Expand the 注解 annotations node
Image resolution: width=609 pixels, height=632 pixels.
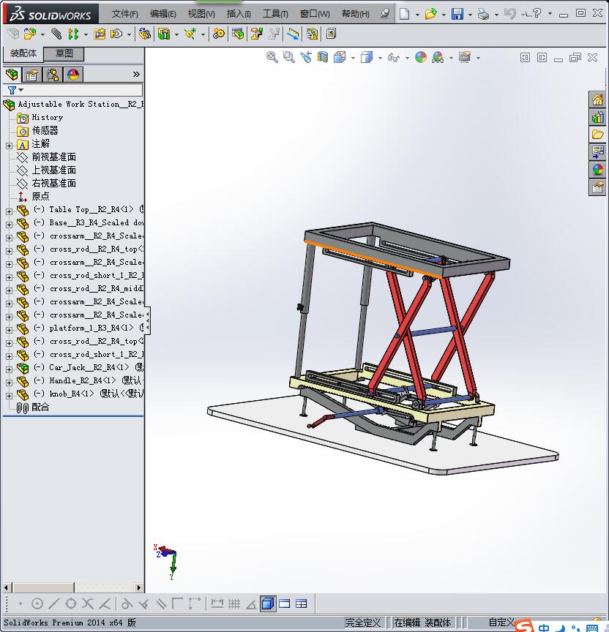(x=9, y=146)
